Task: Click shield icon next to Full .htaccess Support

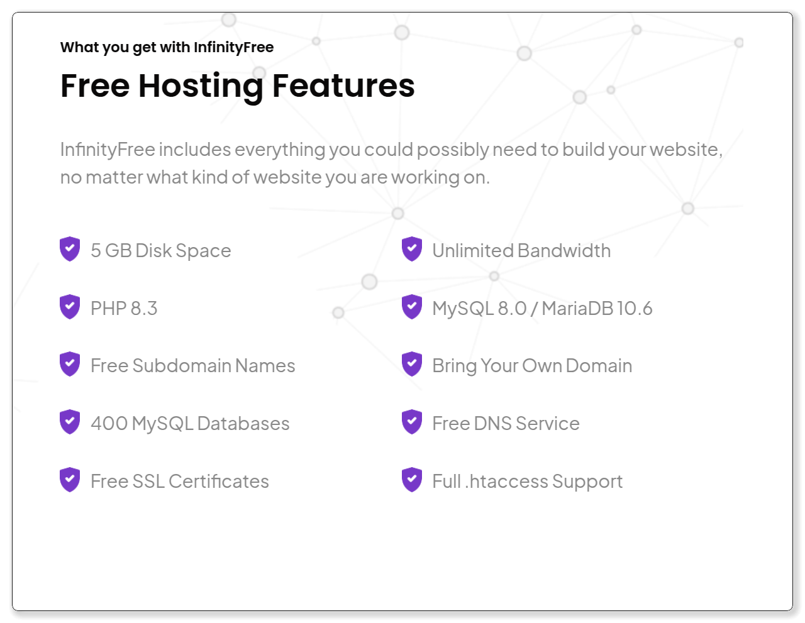Action: [x=412, y=480]
